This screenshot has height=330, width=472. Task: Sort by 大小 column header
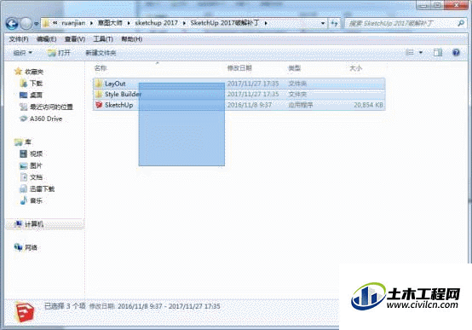click(x=356, y=68)
